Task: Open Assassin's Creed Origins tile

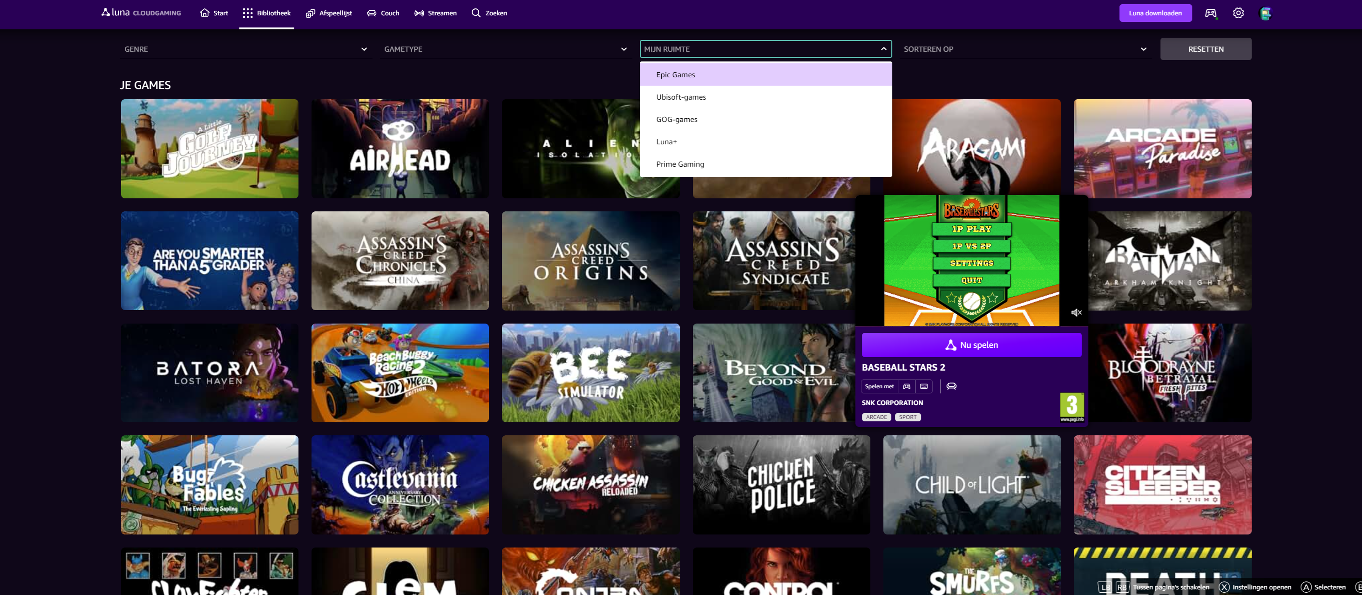Action: point(590,261)
